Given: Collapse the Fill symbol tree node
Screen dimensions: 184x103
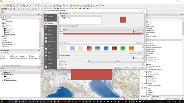Looking at the screenshot, I should [x=60, y=16].
